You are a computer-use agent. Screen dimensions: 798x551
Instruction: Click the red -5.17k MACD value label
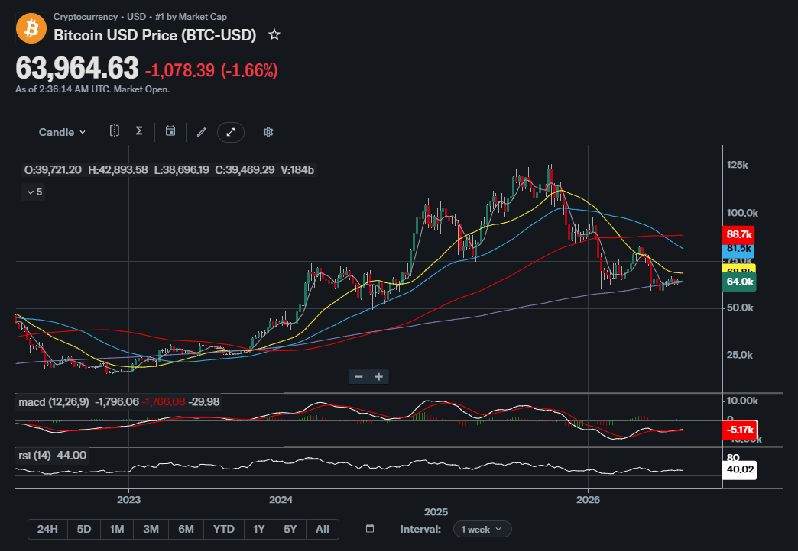coord(740,430)
